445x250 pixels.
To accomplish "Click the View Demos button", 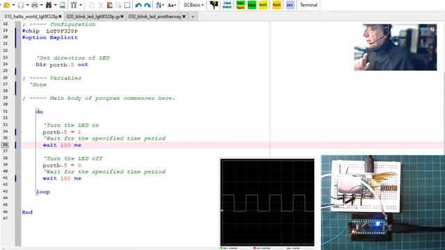I will 227,5.
